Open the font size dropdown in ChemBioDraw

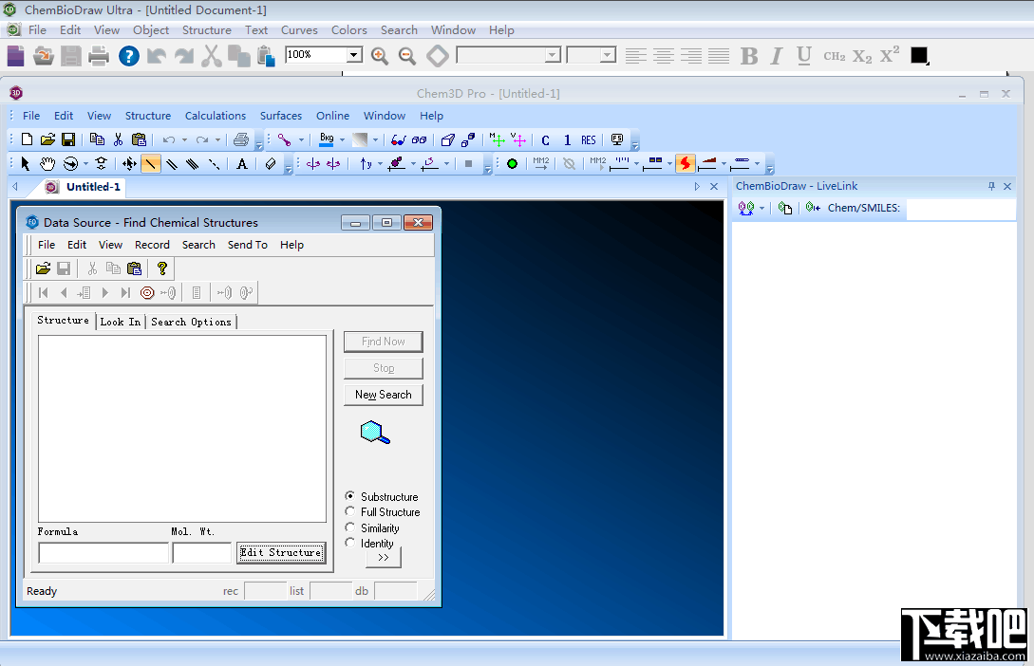point(608,55)
